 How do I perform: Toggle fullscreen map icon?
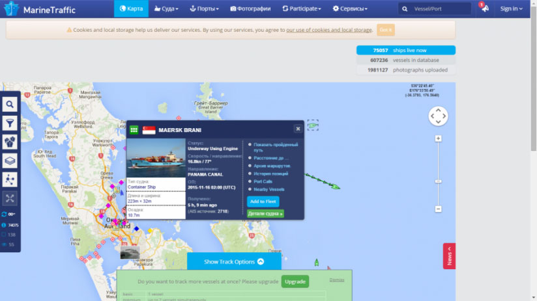(10, 198)
